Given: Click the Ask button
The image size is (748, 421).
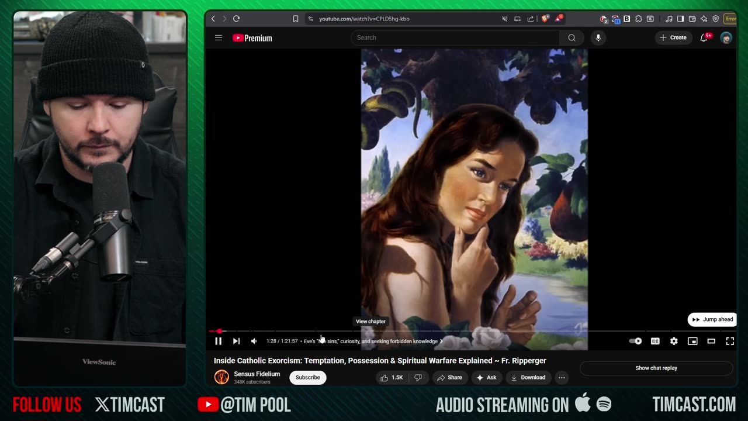Looking at the screenshot, I should click(486, 377).
